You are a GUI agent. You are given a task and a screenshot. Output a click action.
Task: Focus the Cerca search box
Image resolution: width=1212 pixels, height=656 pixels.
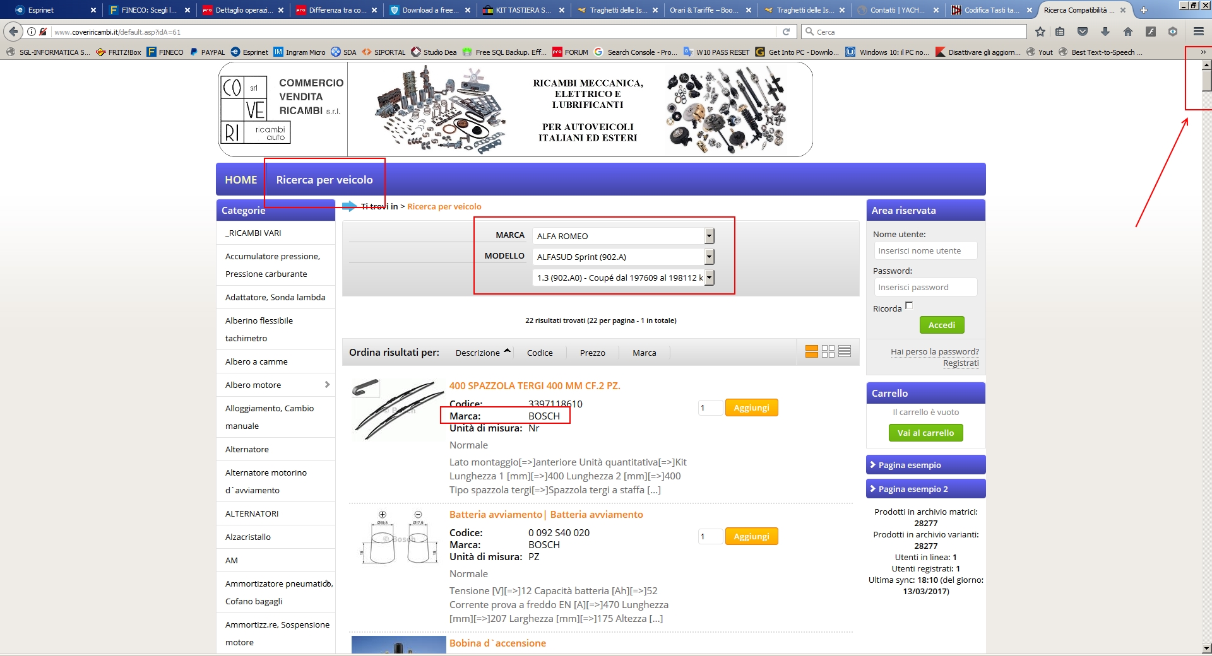(914, 32)
